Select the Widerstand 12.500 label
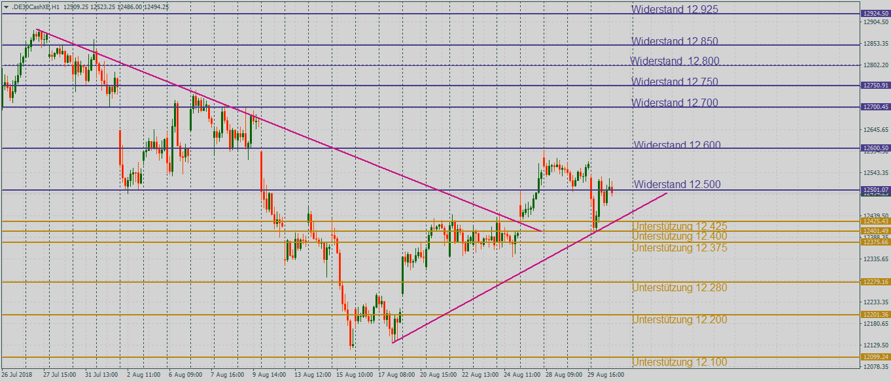Screen dimensions: 891x382 point(677,184)
